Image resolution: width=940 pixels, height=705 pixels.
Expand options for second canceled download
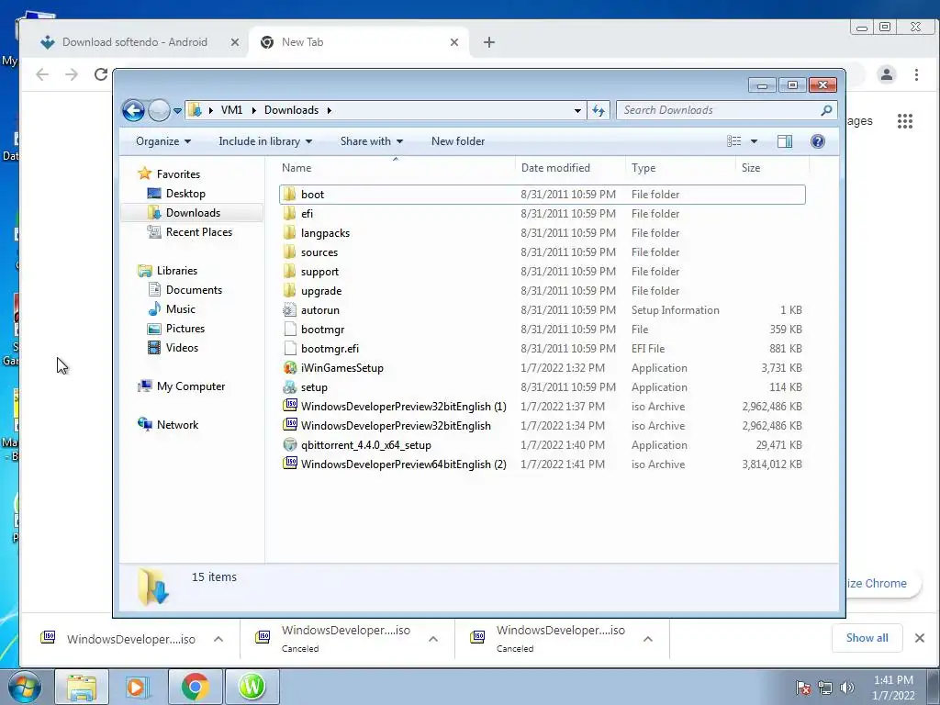pos(433,639)
